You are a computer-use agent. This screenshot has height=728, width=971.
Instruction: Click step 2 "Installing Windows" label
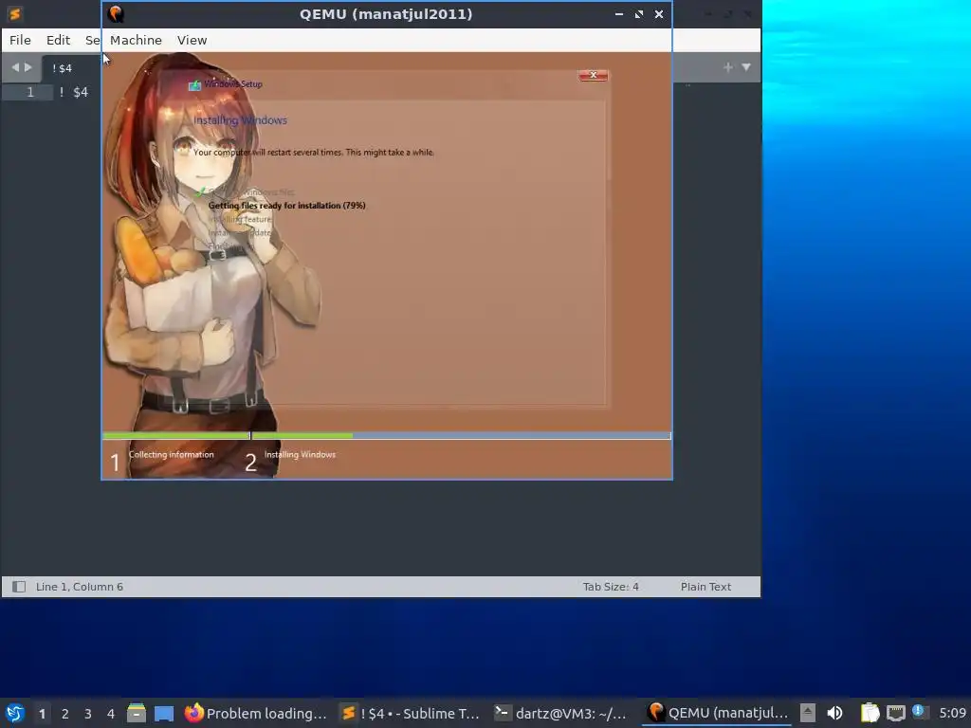[x=300, y=454]
